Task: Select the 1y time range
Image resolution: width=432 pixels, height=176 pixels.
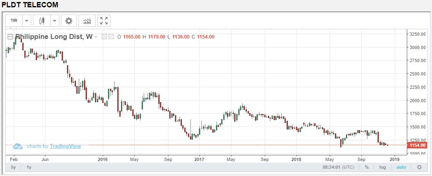Action: point(29,167)
